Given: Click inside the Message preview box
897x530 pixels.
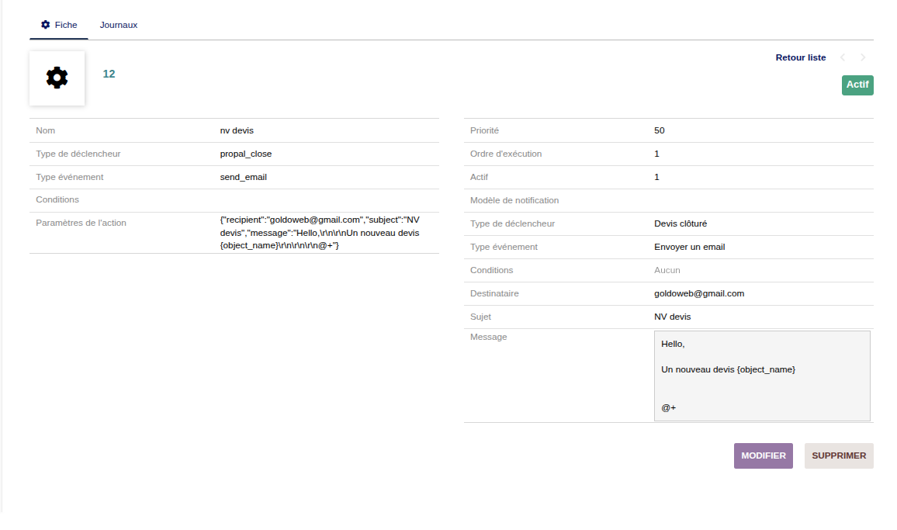Looking at the screenshot, I should tap(762, 376).
